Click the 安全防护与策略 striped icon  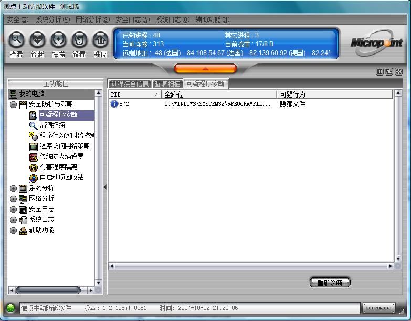pos(23,104)
